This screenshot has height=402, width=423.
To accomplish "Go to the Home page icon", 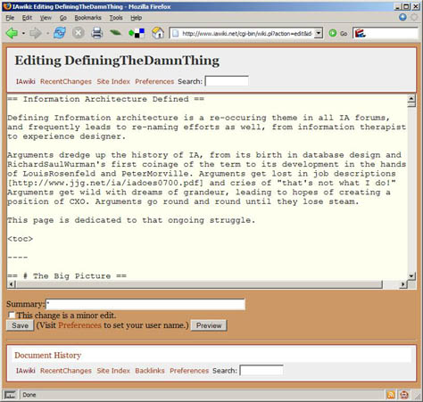I will [158, 33].
